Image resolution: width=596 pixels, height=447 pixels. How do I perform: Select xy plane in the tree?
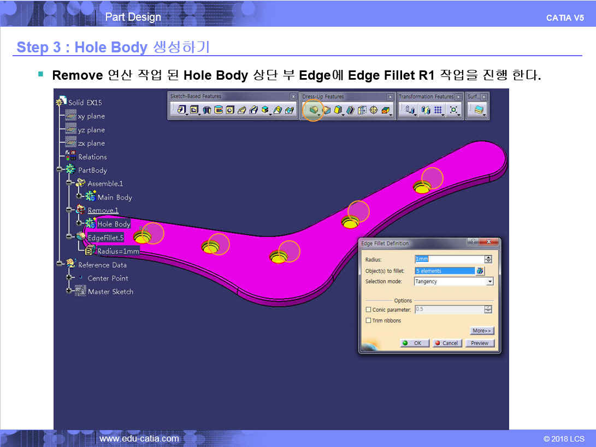click(x=91, y=116)
